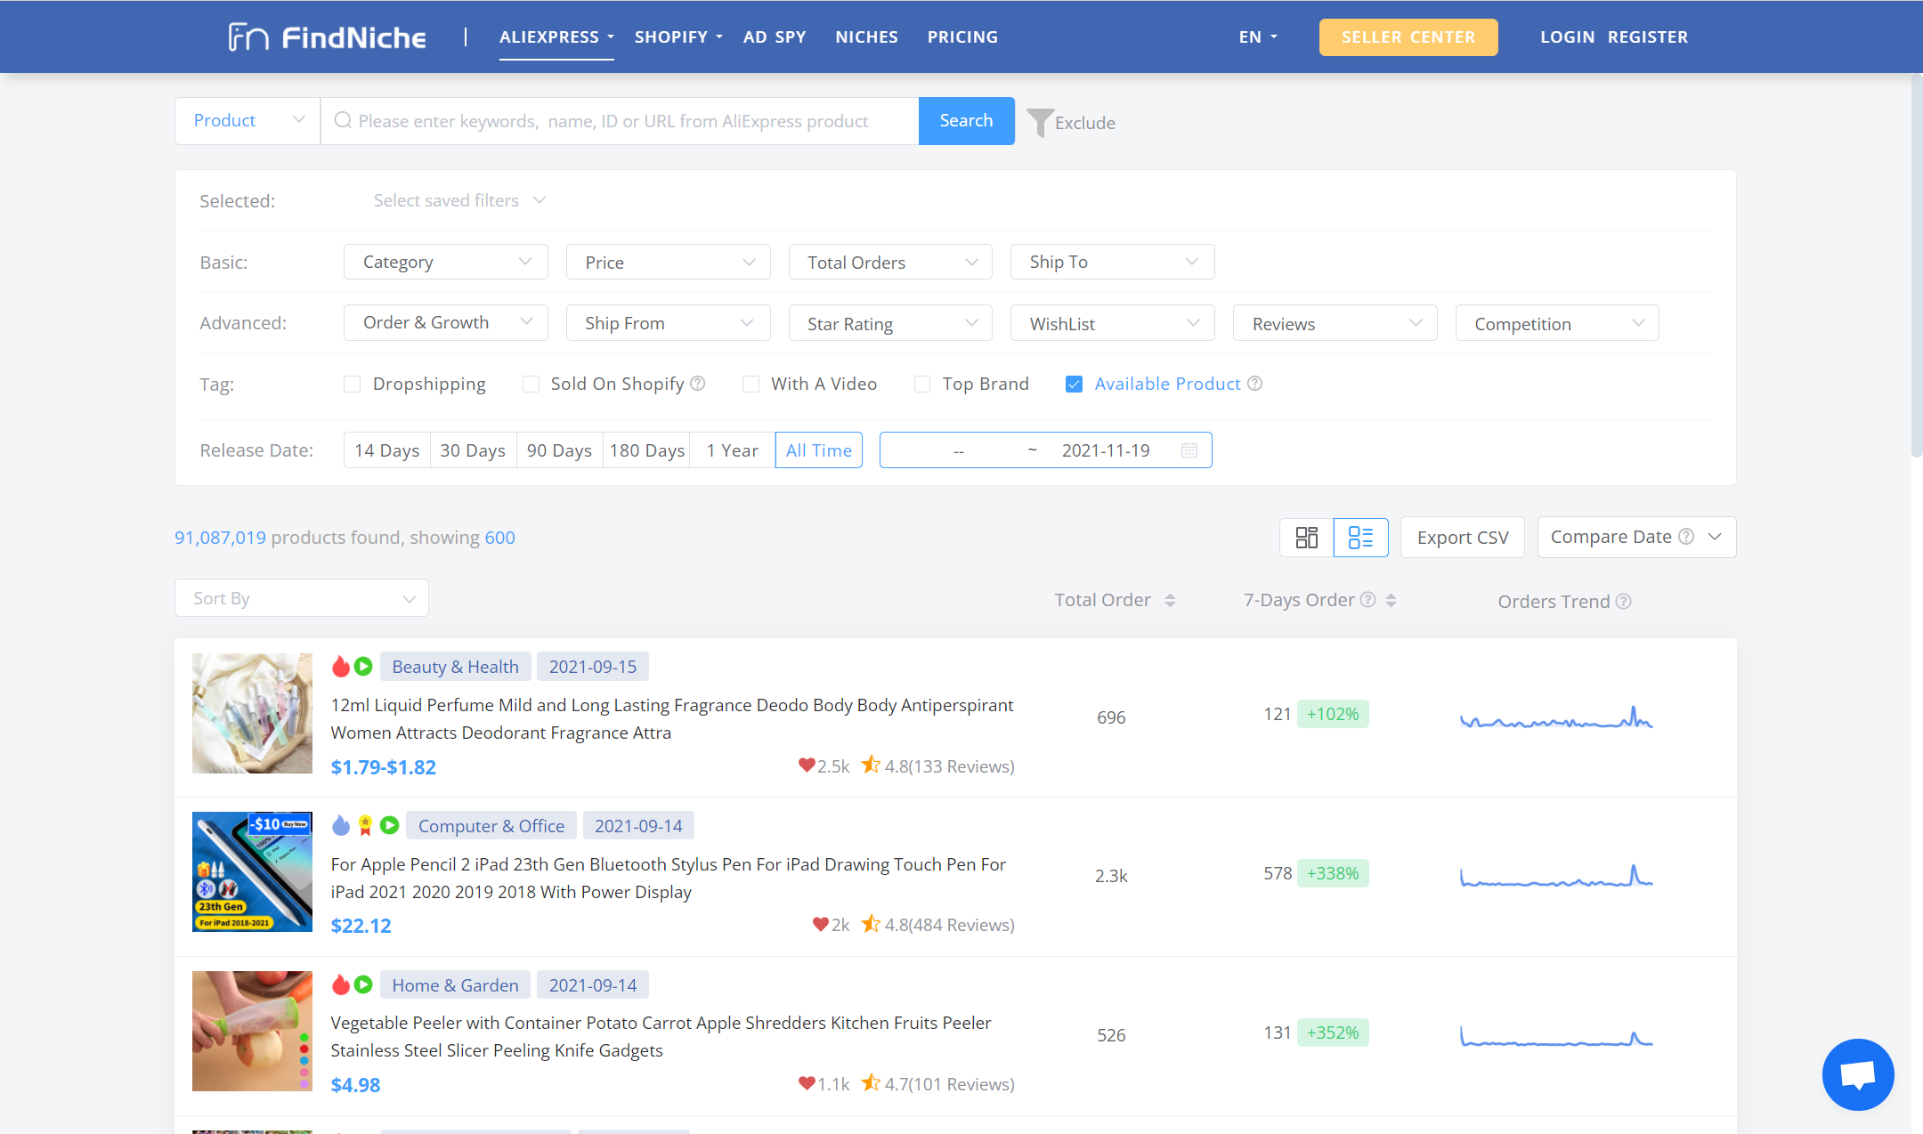Click the SELLER CENTER button
The height and width of the screenshot is (1134, 1923).
click(1408, 37)
